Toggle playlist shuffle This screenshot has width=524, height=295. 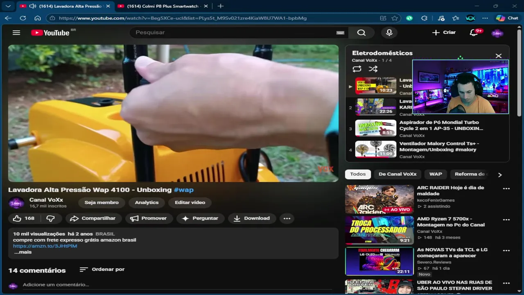373,69
